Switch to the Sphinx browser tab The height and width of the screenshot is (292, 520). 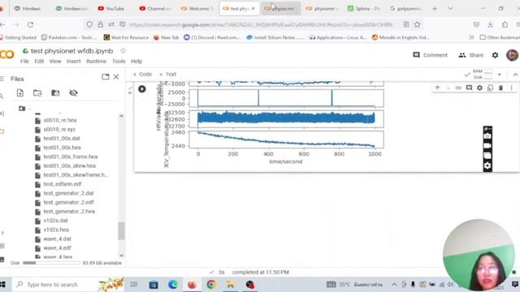click(x=363, y=9)
